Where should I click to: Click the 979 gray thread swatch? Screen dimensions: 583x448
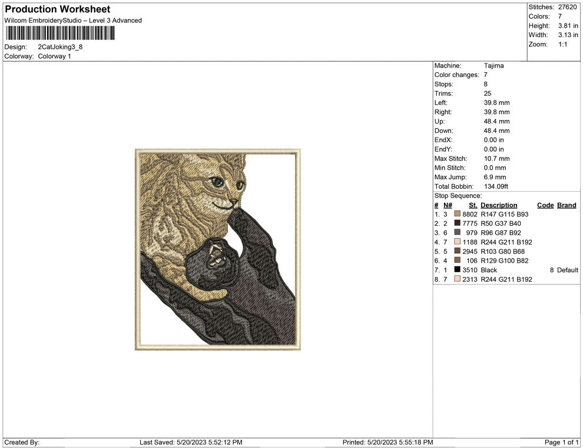pyautogui.click(x=458, y=232)
